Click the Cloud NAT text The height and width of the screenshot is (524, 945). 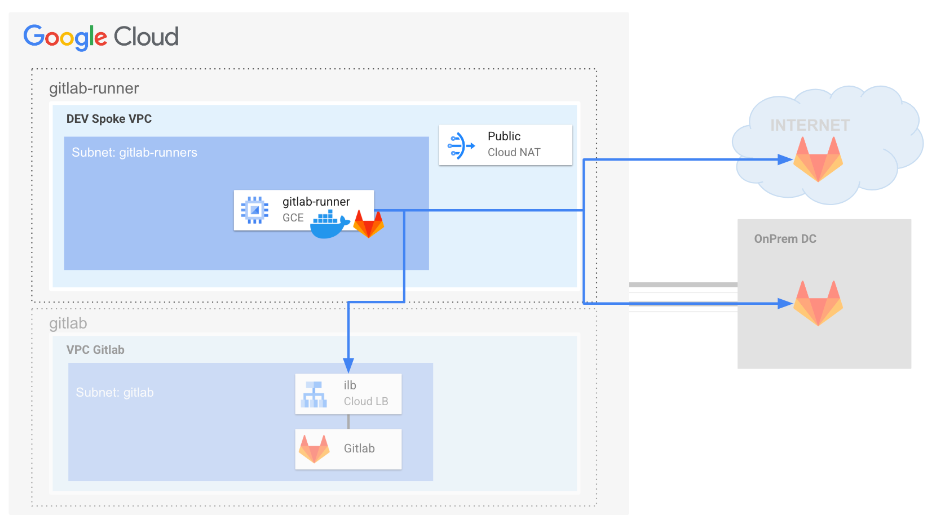coord(514,153)
